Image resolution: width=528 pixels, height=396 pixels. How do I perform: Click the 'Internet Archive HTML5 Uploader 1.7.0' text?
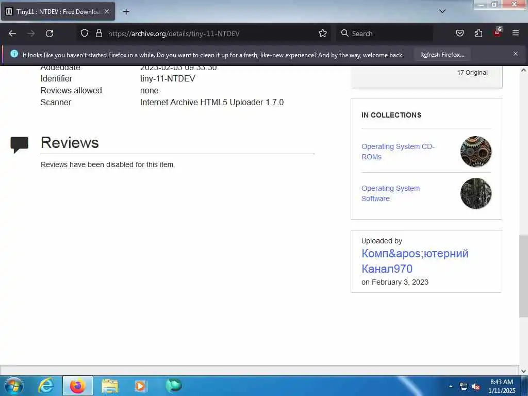(x=212, y=102)
